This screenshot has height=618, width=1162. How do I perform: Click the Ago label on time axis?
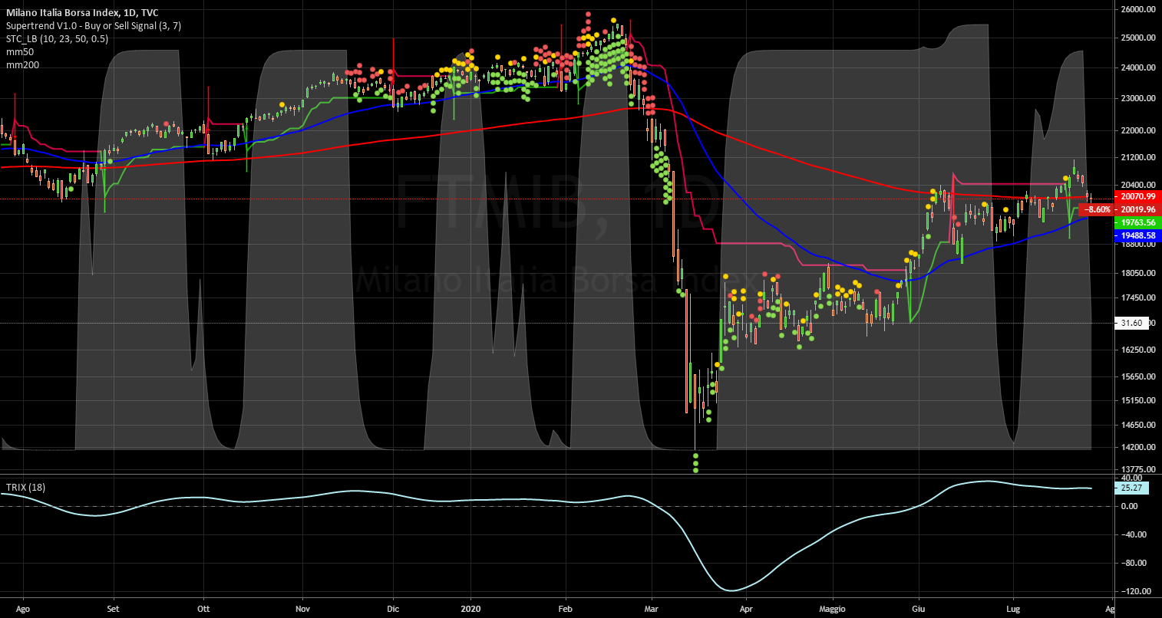[23, 607]
